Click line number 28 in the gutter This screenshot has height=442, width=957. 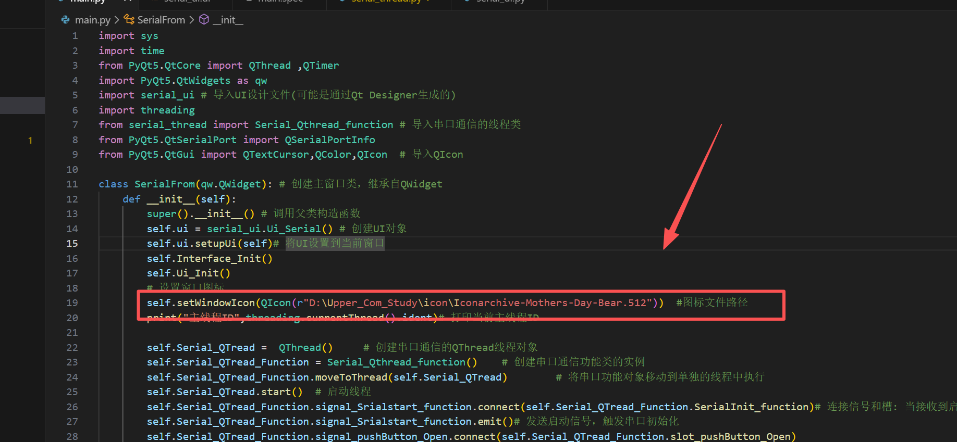tap(72, 436)
